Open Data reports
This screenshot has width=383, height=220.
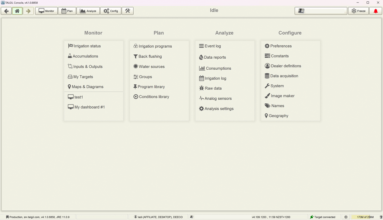(212, 57)
